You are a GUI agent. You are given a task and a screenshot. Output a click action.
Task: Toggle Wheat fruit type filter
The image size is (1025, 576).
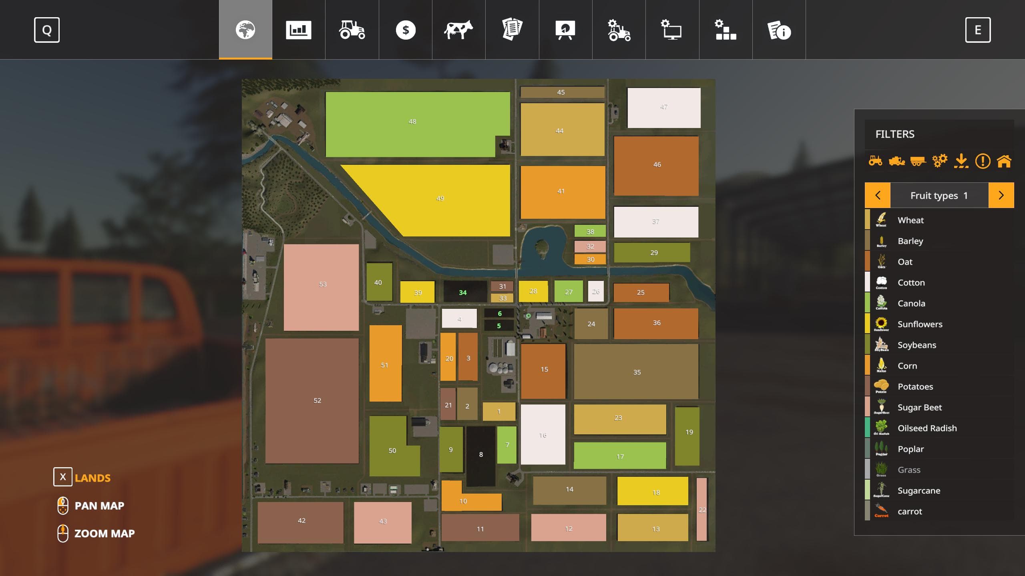click(x=939, y=220)
